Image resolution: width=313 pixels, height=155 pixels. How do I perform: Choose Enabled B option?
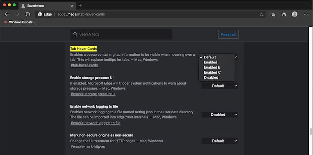pyautogui.click(x=217, y=67)
